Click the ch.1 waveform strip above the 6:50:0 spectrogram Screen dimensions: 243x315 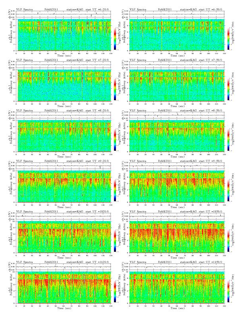177,14
